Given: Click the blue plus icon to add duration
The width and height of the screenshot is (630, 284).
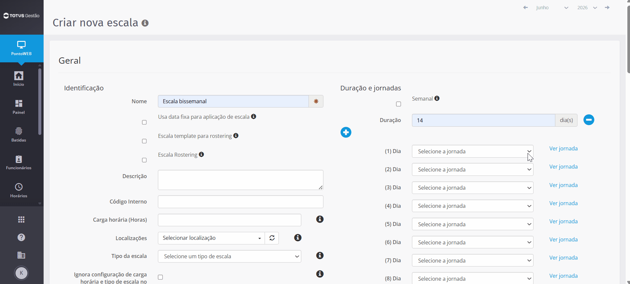Looking at the screenshot, I should [346, 132].
